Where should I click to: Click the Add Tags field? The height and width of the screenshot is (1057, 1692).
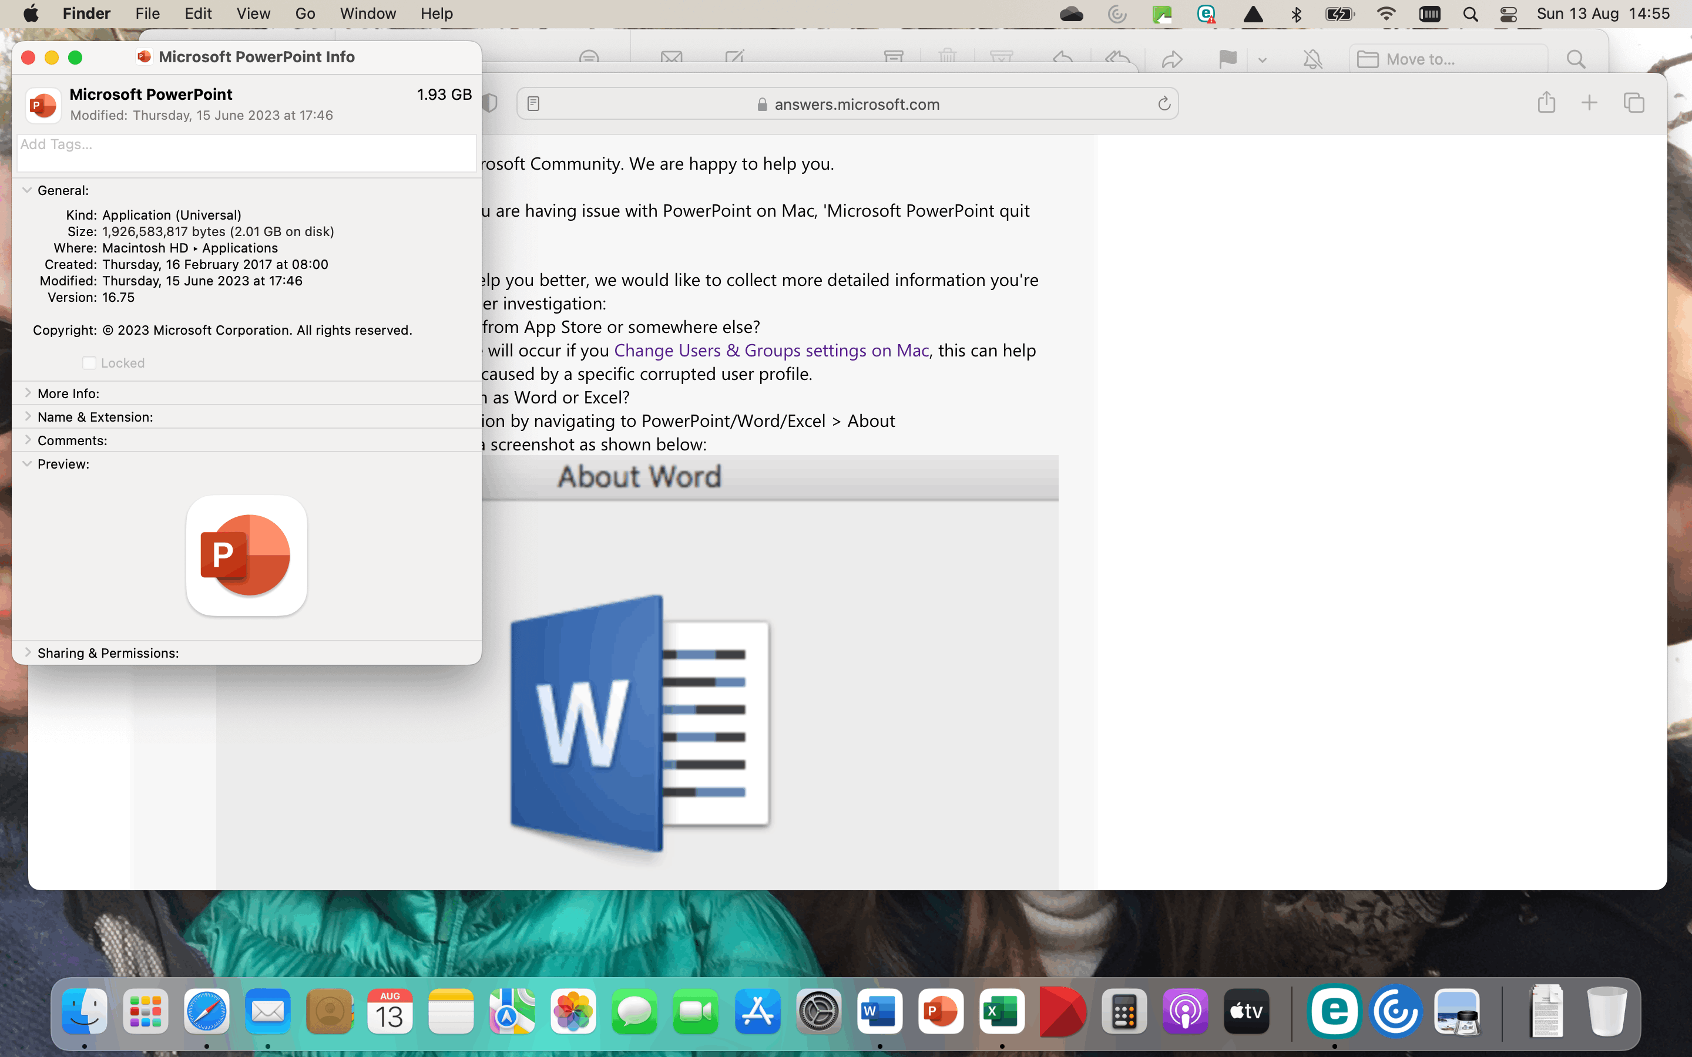pos(247,153)
